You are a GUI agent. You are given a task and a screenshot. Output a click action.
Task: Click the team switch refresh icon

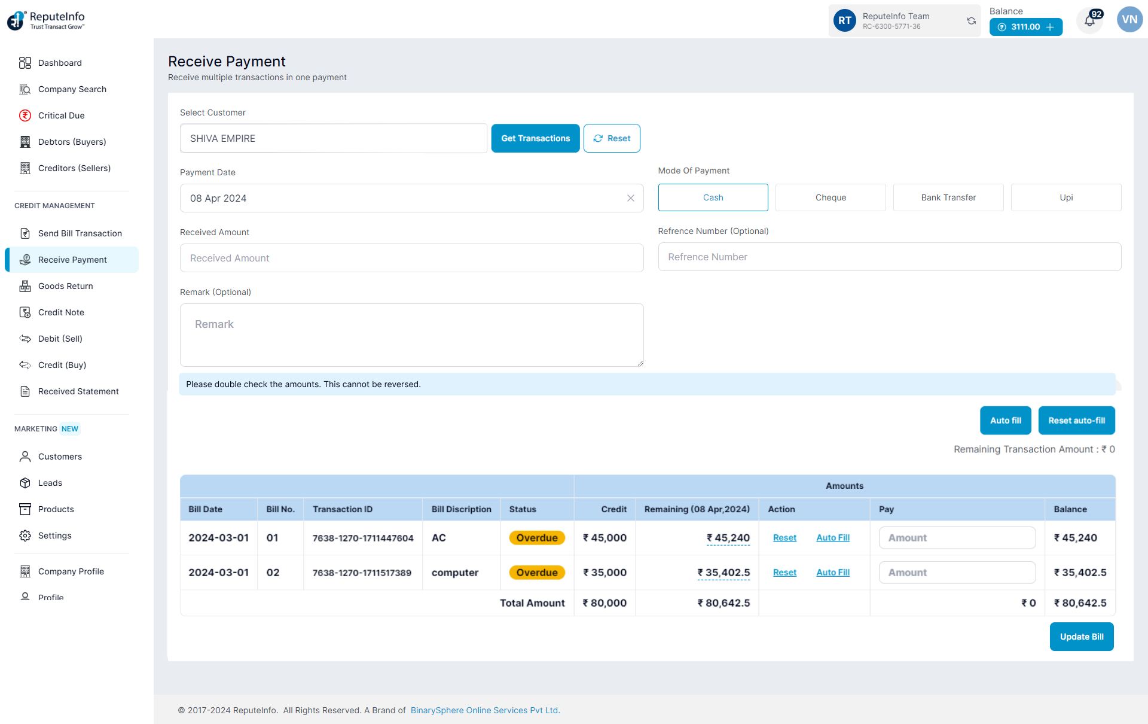tap(971, 20)
